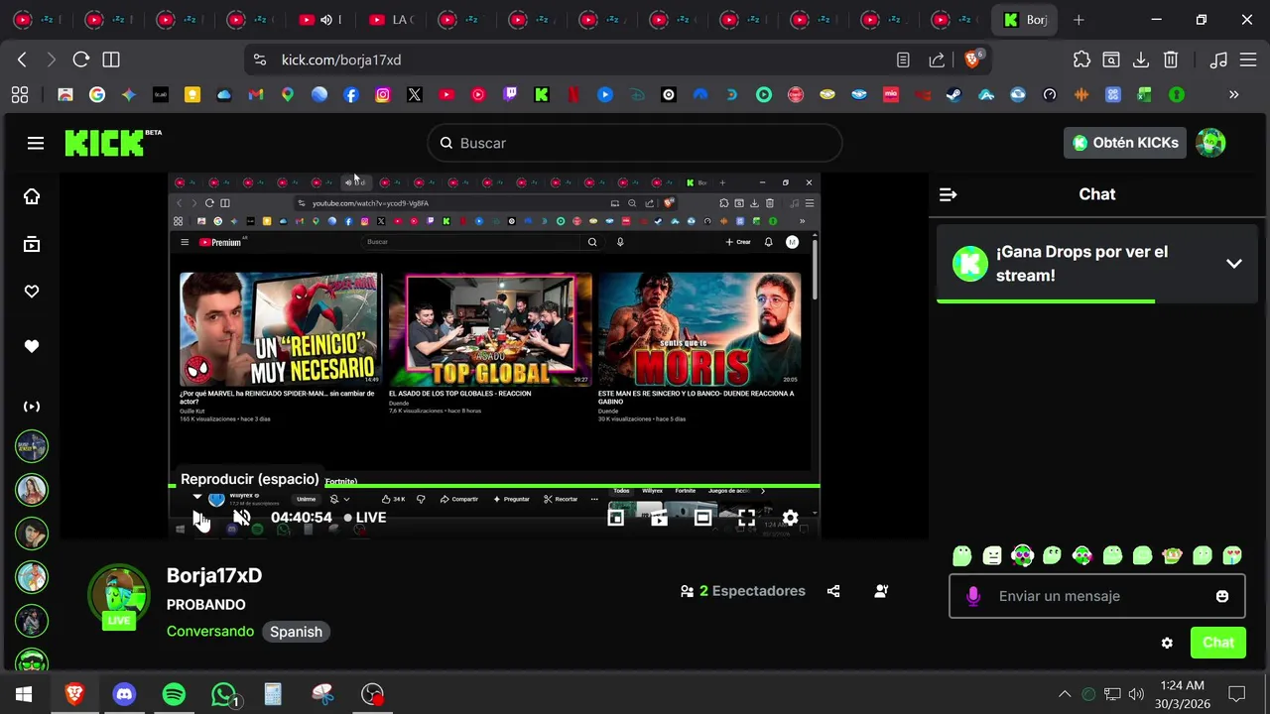
Task: Click the Twitch bookmark icon
Action: click(510, 95)
